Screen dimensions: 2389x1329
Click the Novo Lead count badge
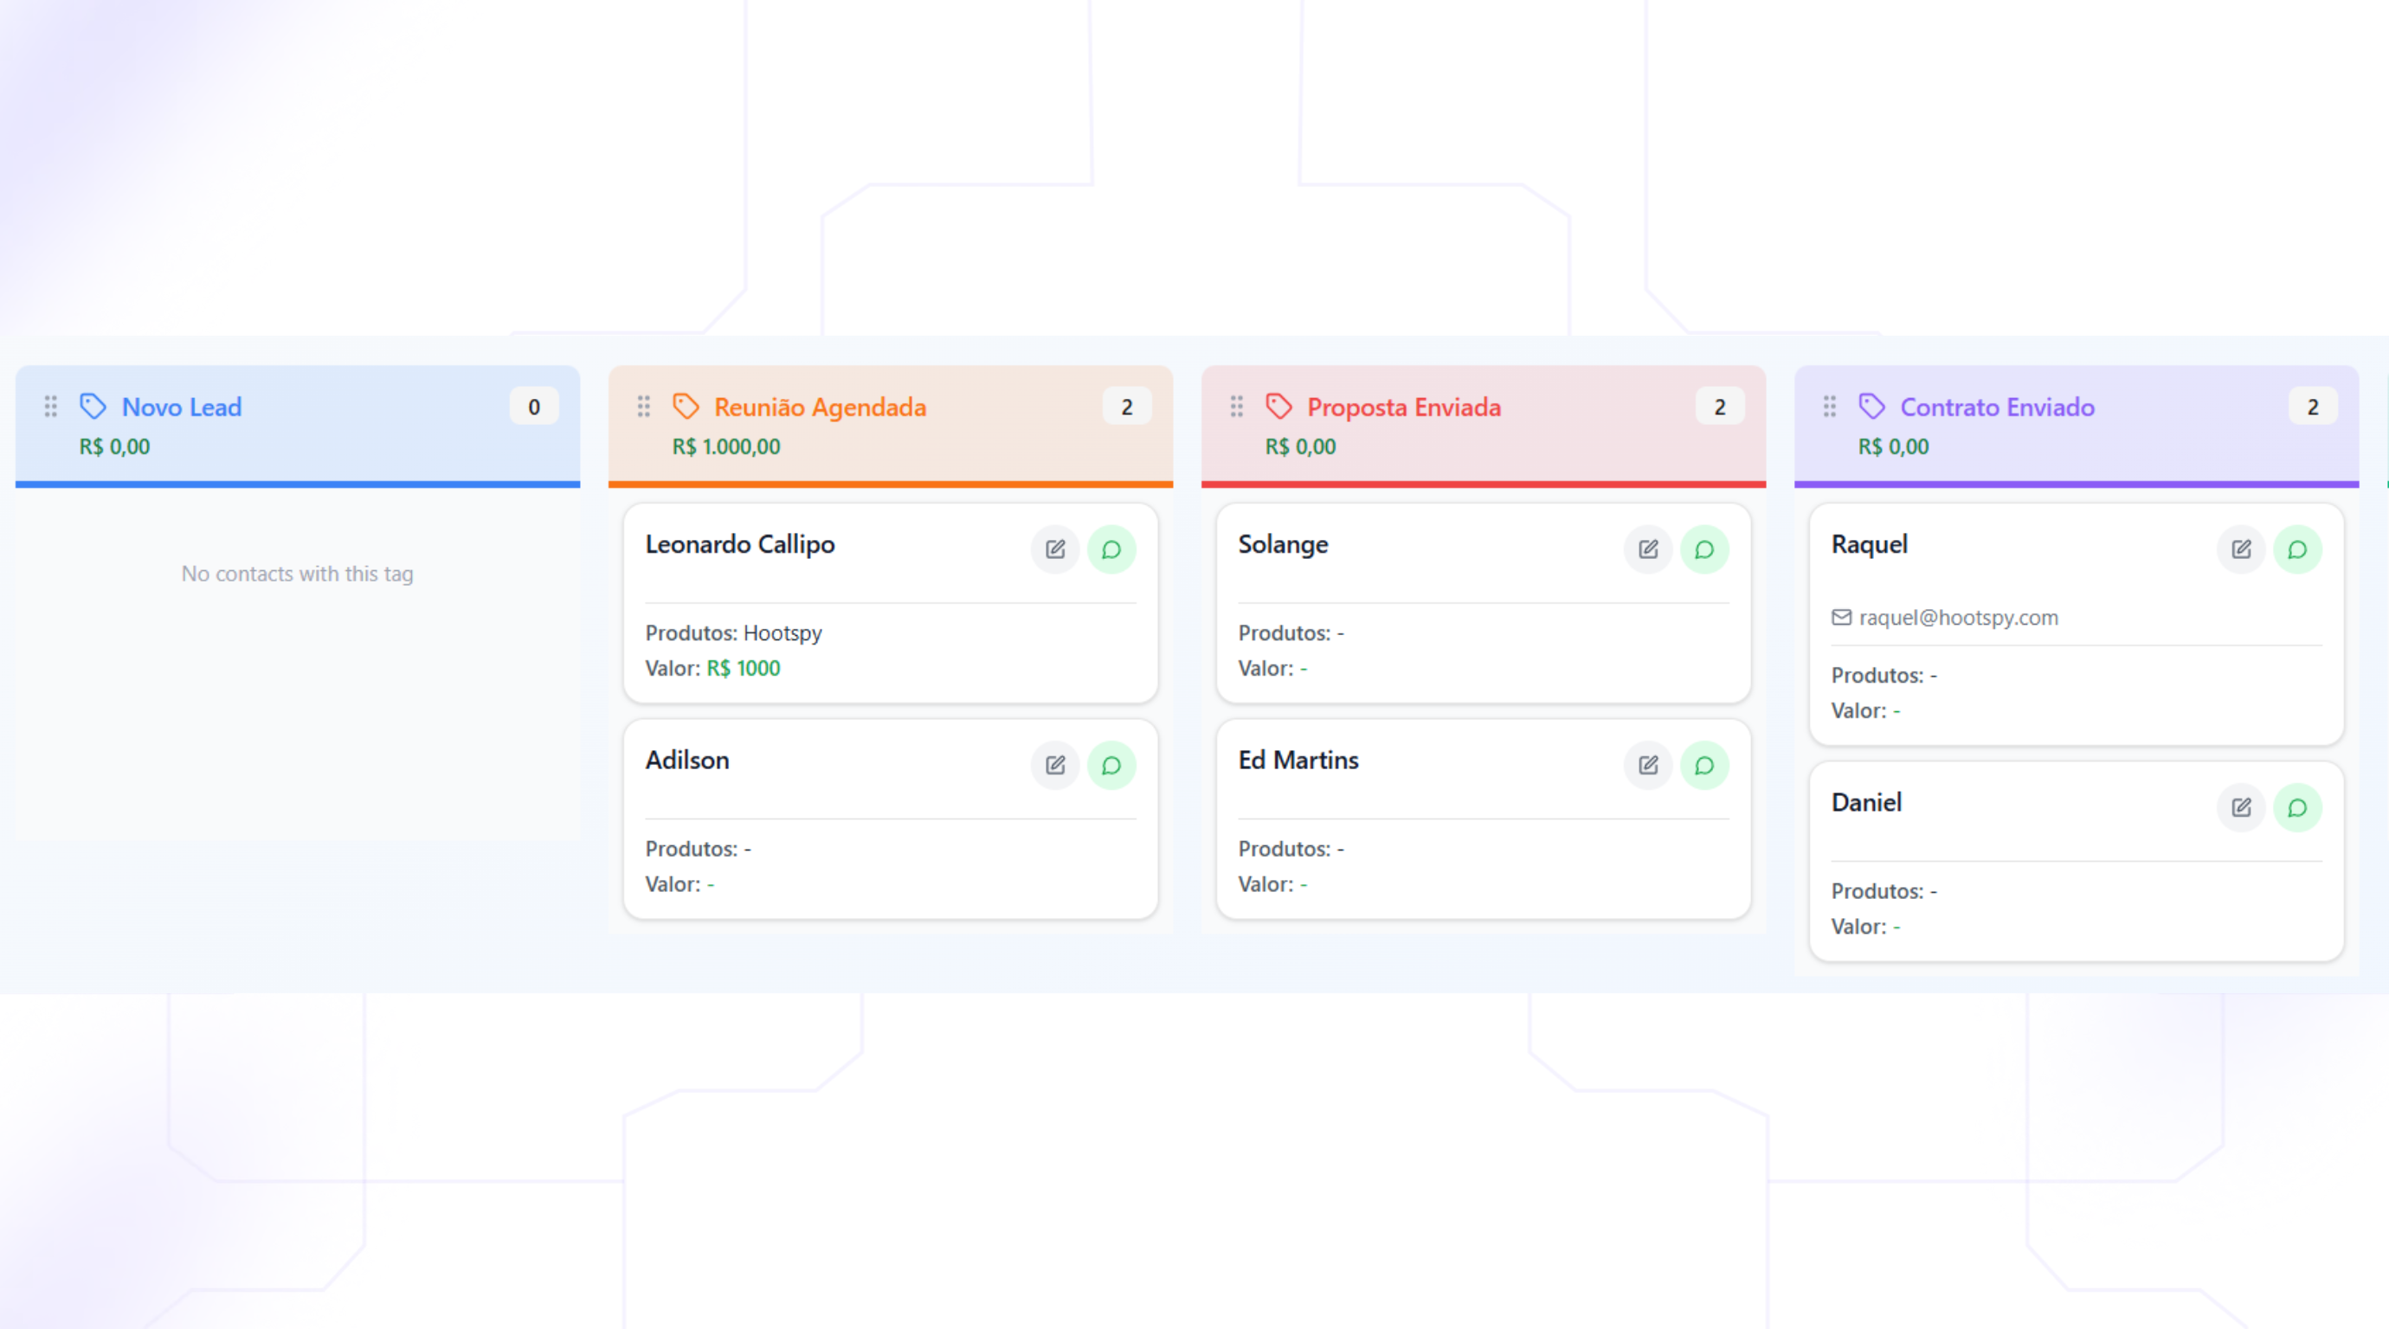pyautogui.click(x=533, y=407)
